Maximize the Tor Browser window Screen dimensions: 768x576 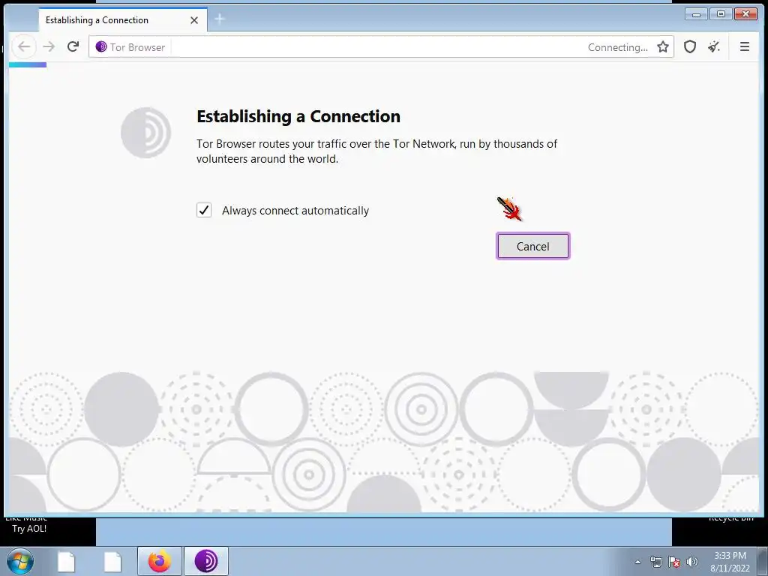721,14
